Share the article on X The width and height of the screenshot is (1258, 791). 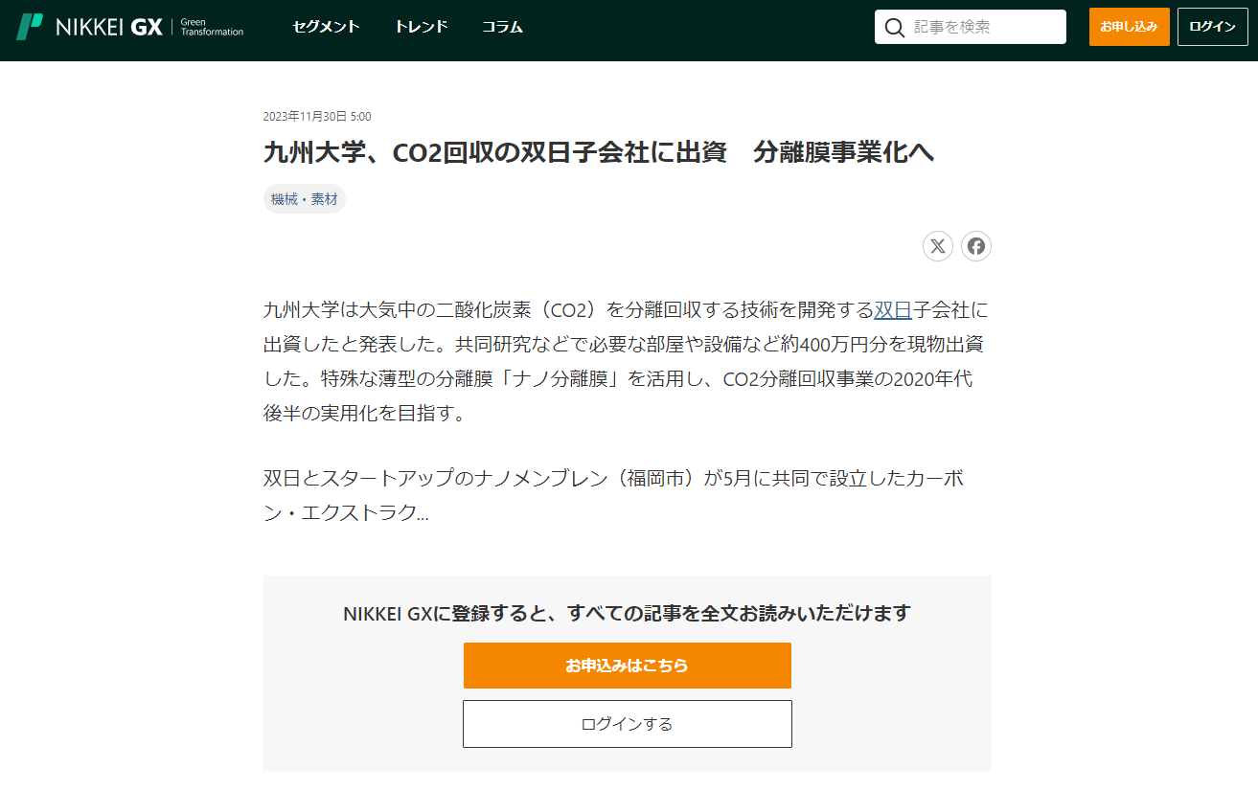tap(937, 246)
